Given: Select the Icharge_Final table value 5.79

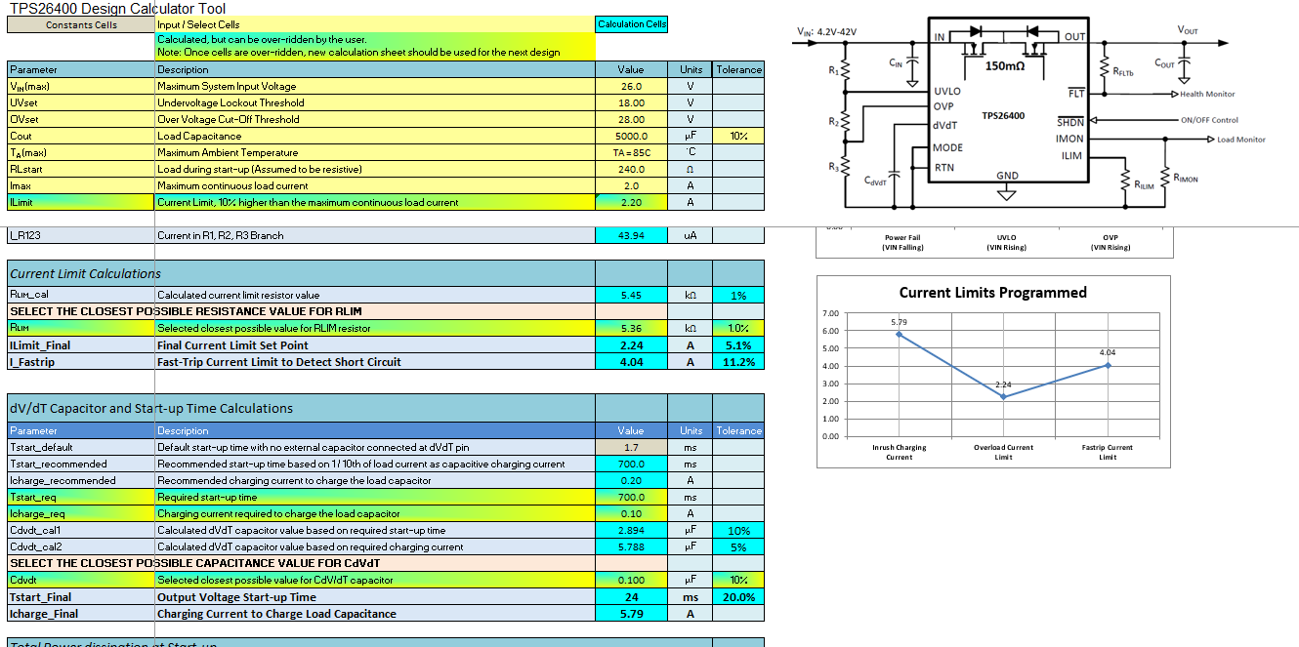Looking at the screenshot, I should [x=631, y=614].
